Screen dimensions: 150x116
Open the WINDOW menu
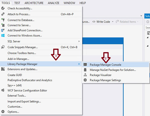69,3
